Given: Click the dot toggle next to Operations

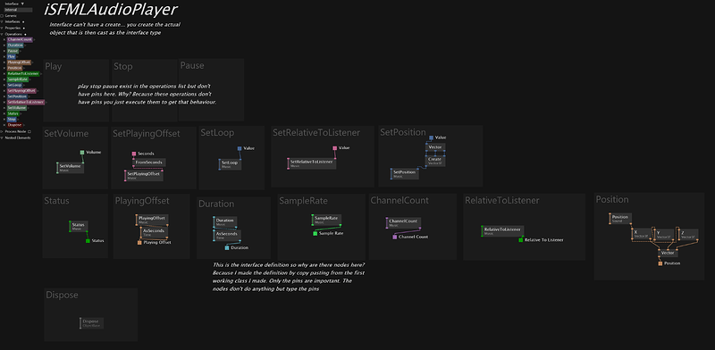Looking at the screenshot, I should point(25,34).
